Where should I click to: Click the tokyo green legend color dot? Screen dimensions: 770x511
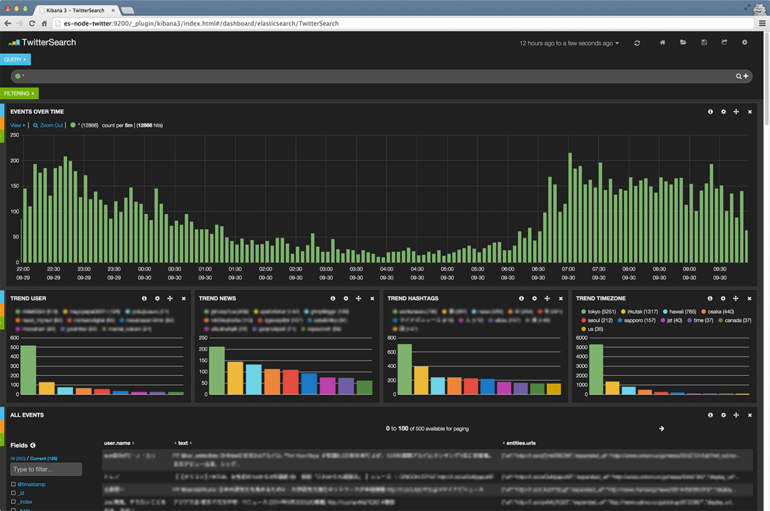(x=583, y=311)
